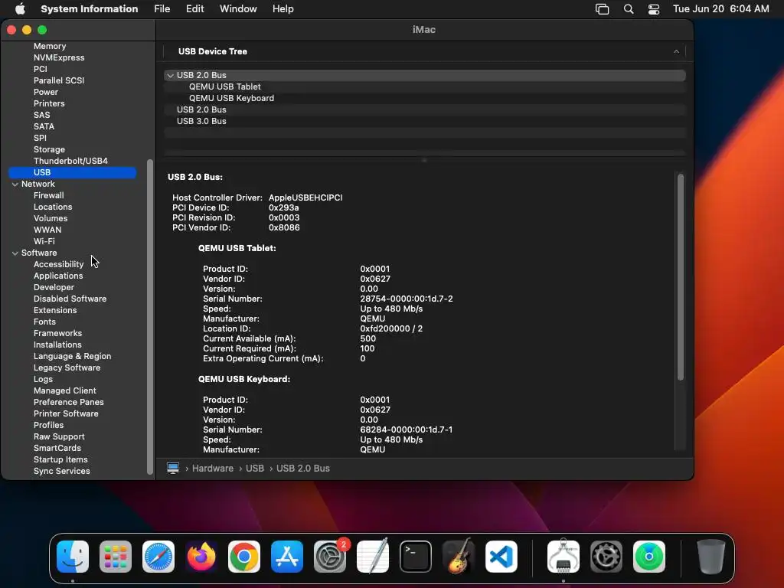
Task: Select Power in the sidebar
Action: pyautogui.click(x=45, y=92)
